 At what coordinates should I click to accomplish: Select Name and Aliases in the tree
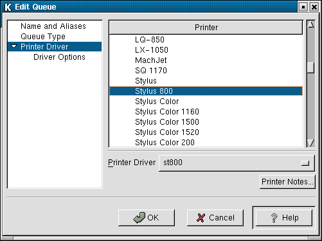(x=53, y=26)
